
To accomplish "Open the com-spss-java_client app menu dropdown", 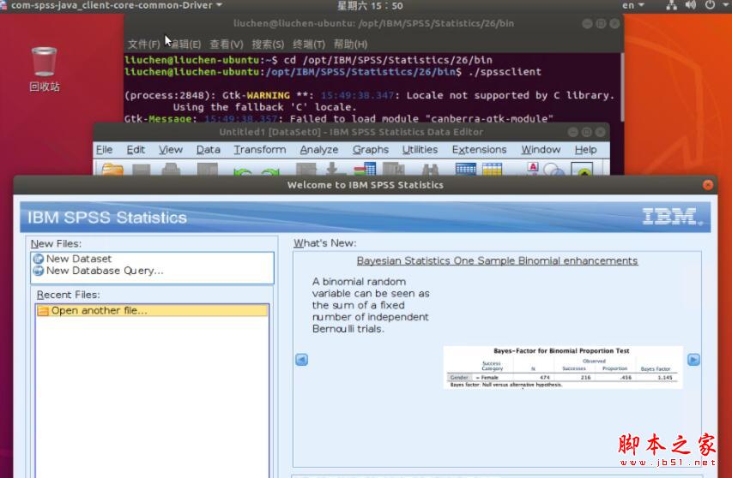I will (116, 6).
